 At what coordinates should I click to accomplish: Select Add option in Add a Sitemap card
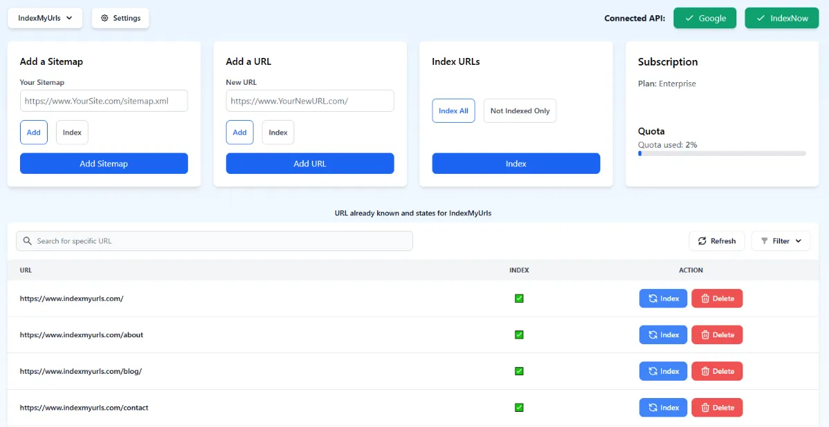pos(34,132)
